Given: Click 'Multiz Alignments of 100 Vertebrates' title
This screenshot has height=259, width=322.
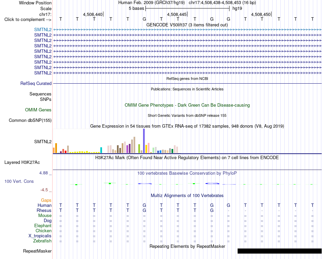Looking at the screenshot, I should click(187, 195).
